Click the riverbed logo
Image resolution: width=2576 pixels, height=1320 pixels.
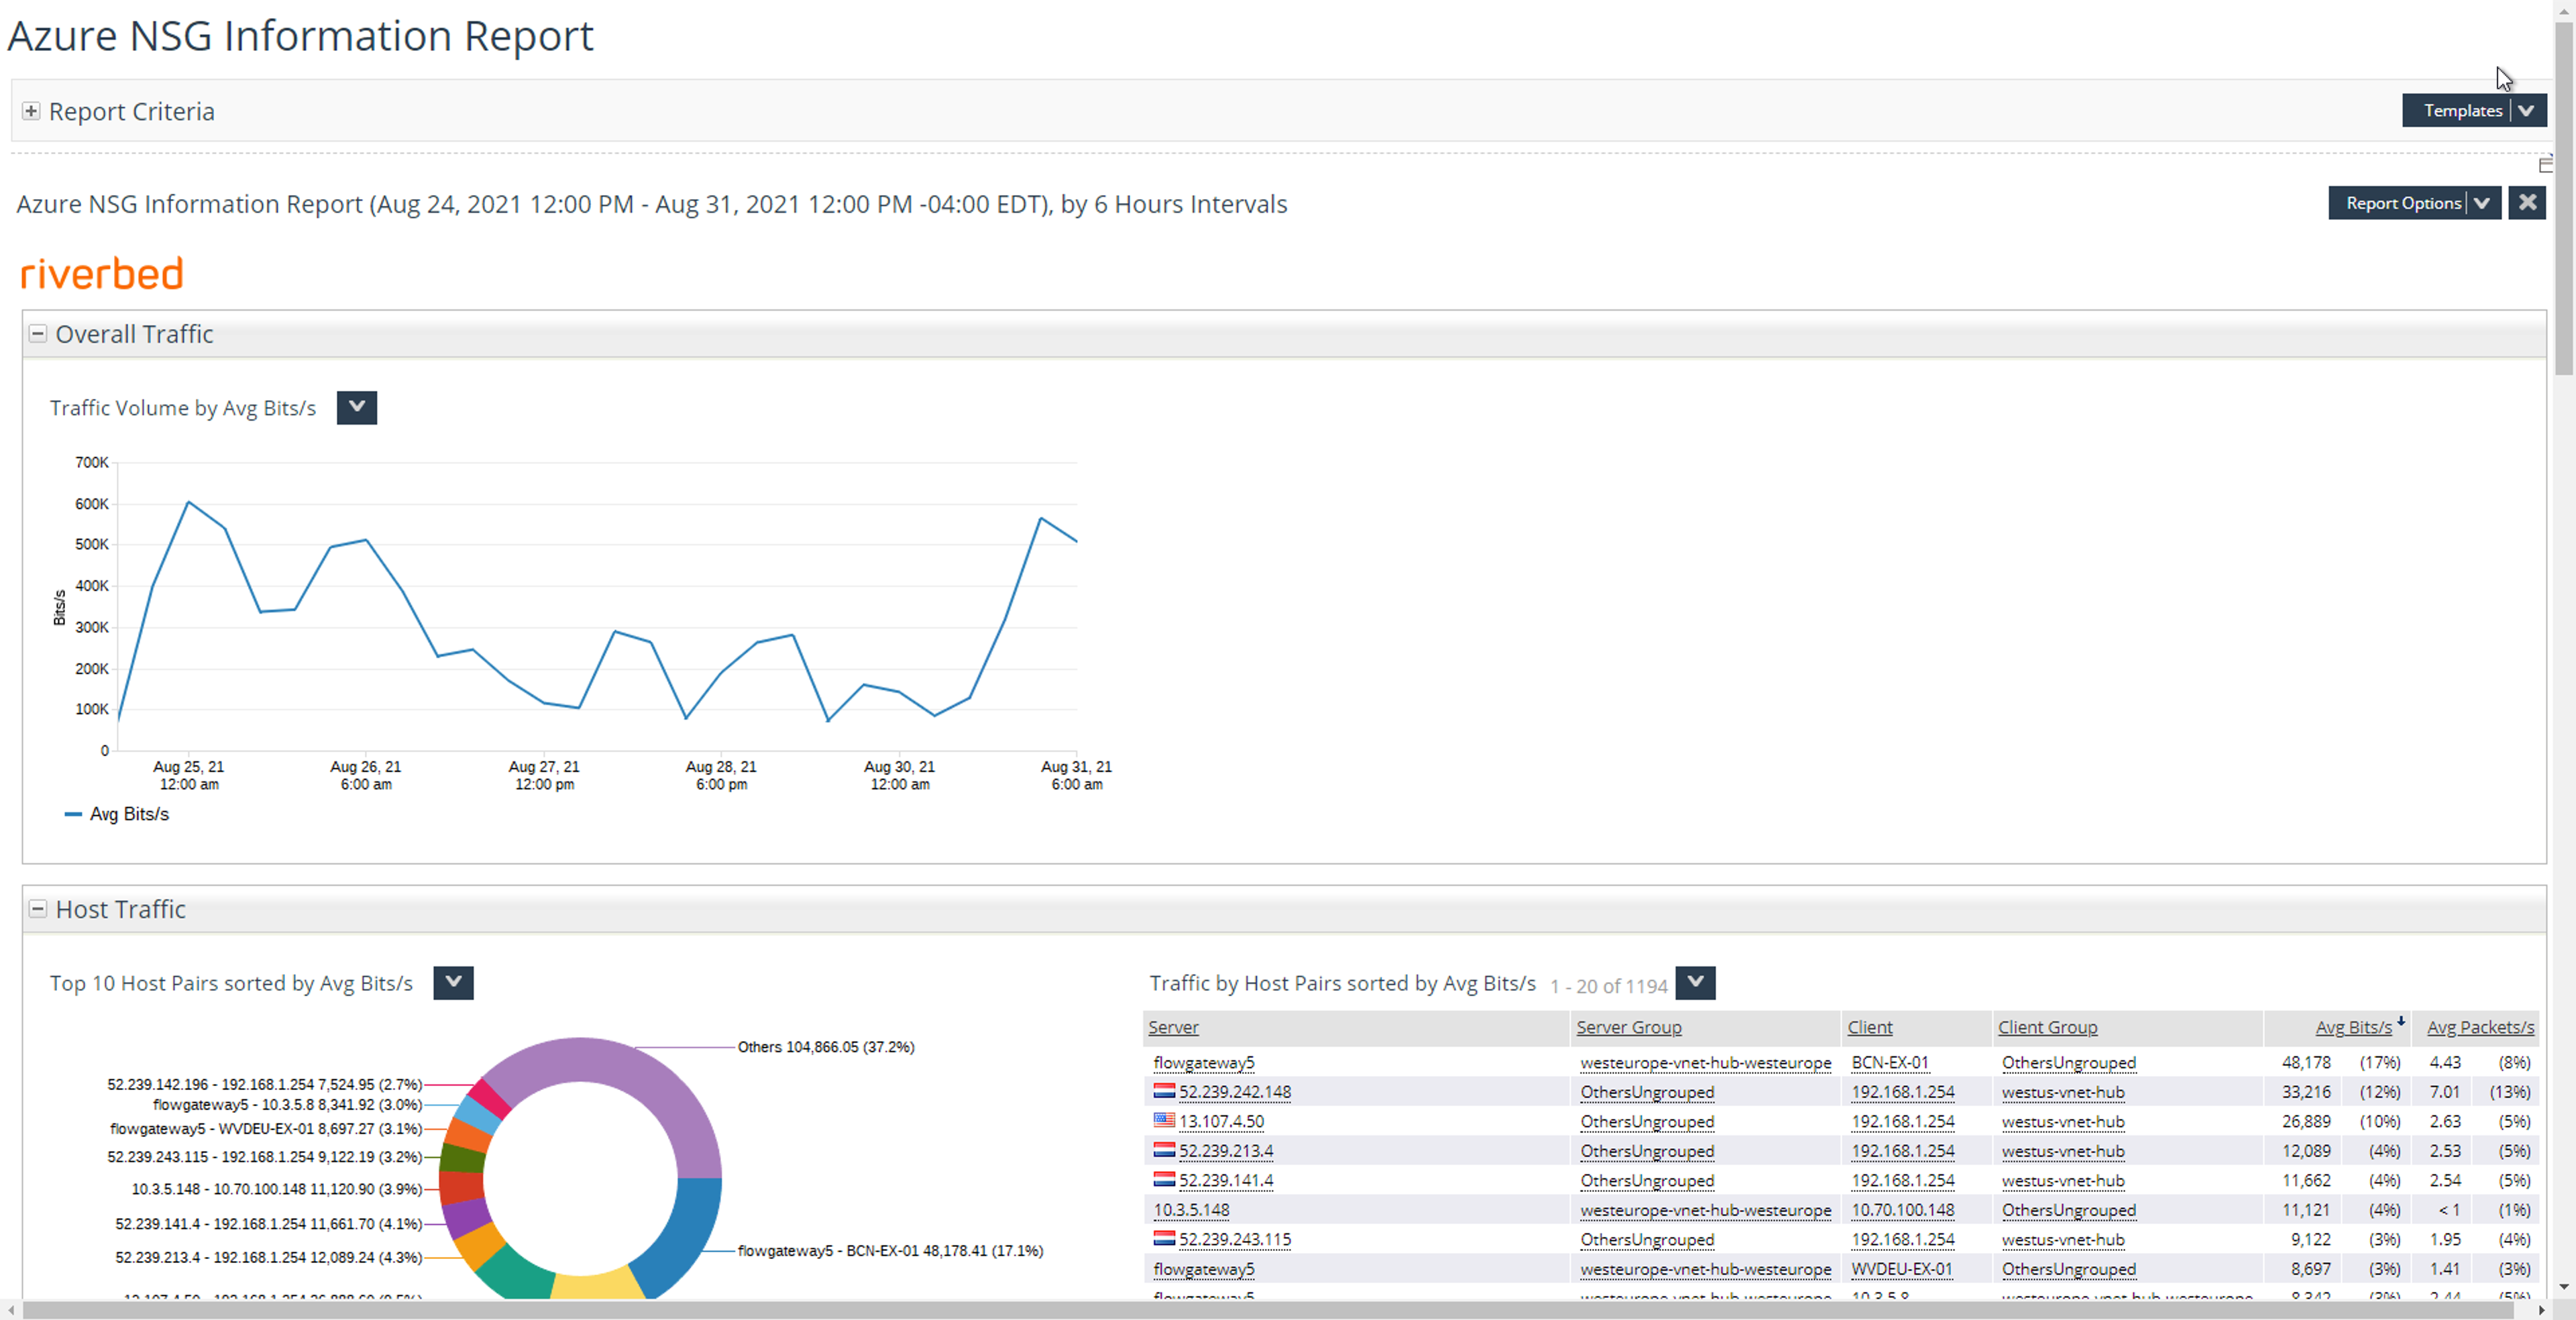102,273
